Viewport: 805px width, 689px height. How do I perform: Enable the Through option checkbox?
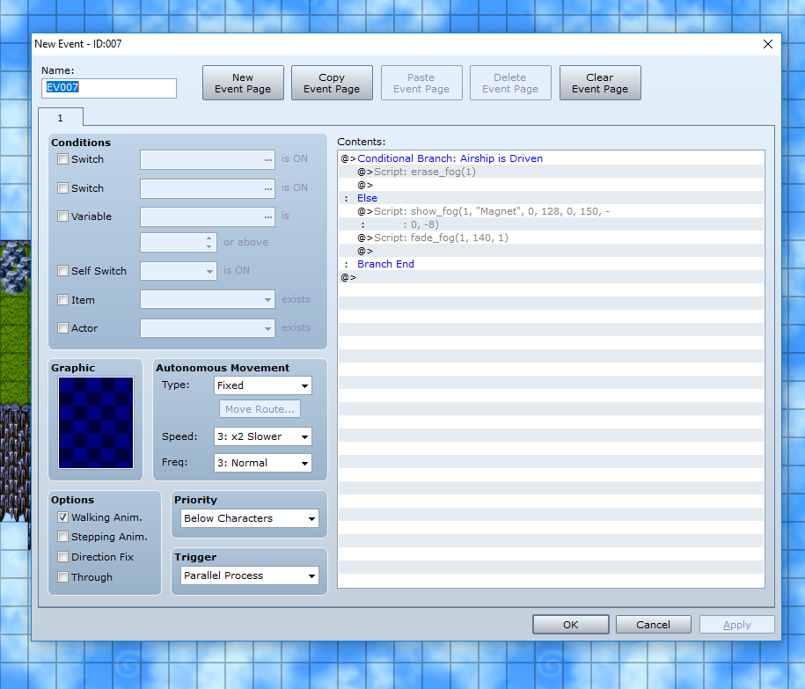62,577
